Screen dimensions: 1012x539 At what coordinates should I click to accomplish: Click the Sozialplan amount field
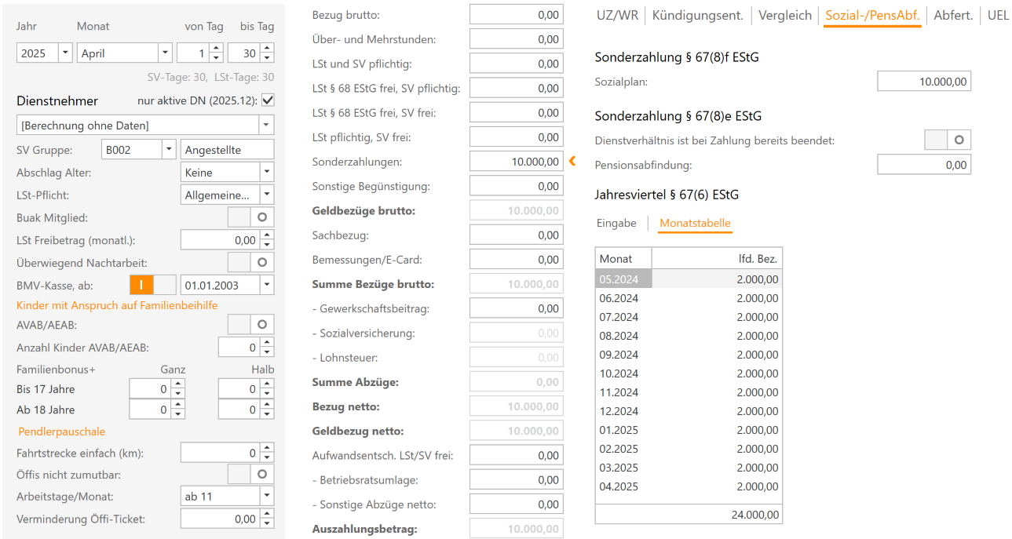(923, 81)
